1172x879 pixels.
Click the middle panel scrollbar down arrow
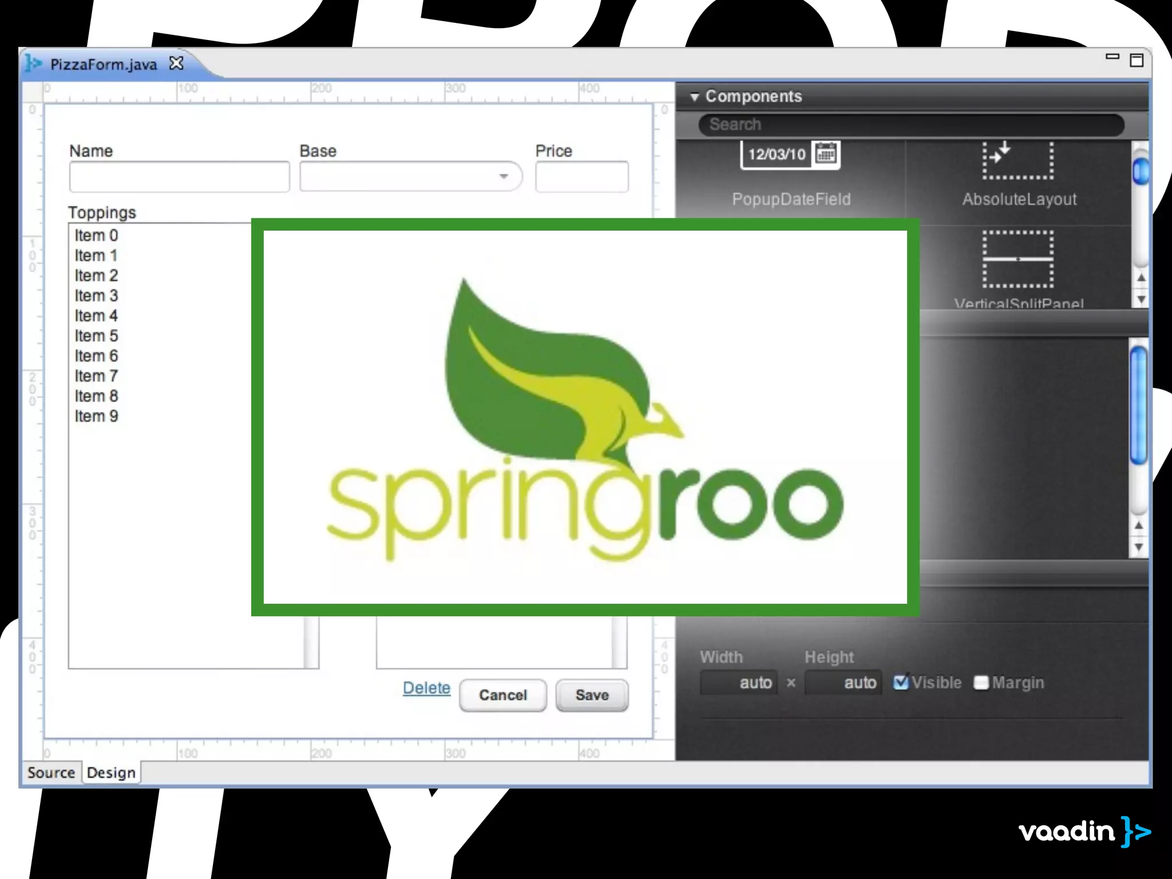tap(1139, 547)
